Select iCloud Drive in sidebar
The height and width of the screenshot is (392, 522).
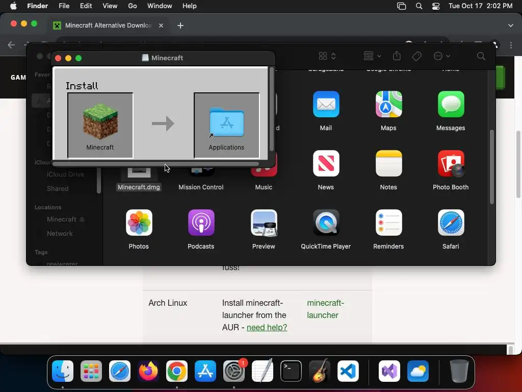(x=65, y=175)
